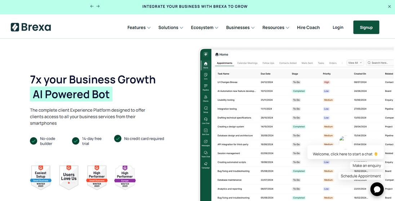
Task: Click the floating chat bubble button
Action: click(377, 189)
